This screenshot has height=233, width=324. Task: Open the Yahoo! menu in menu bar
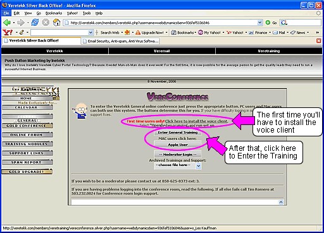click(72, 13)
